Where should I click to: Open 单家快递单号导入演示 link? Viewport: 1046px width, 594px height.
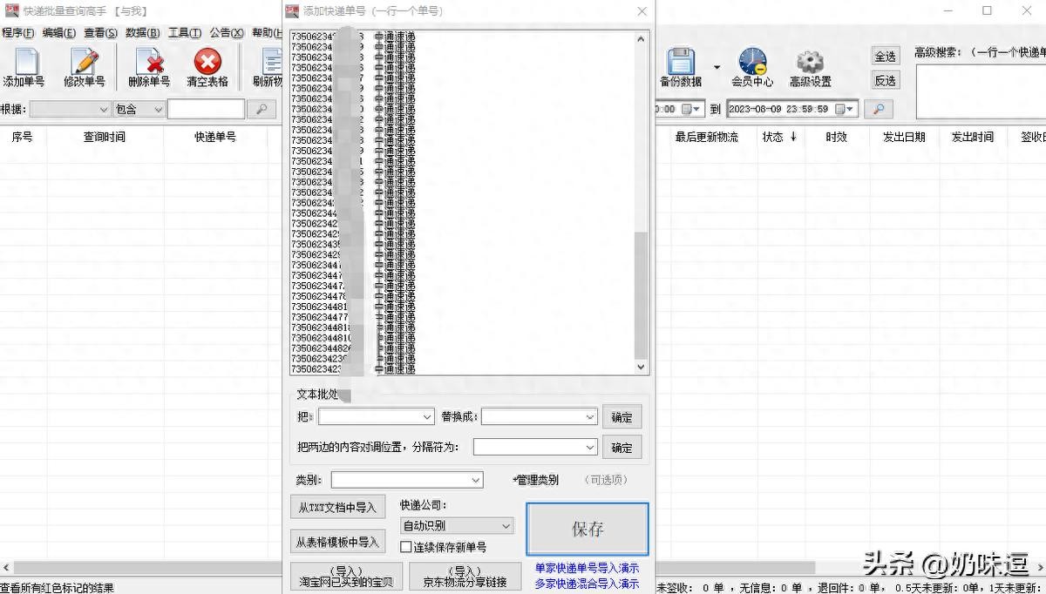click(586, 568)
